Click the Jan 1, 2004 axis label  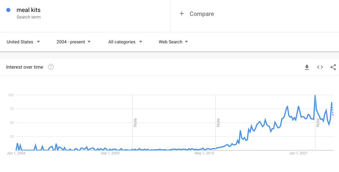(x=16, y=153)
